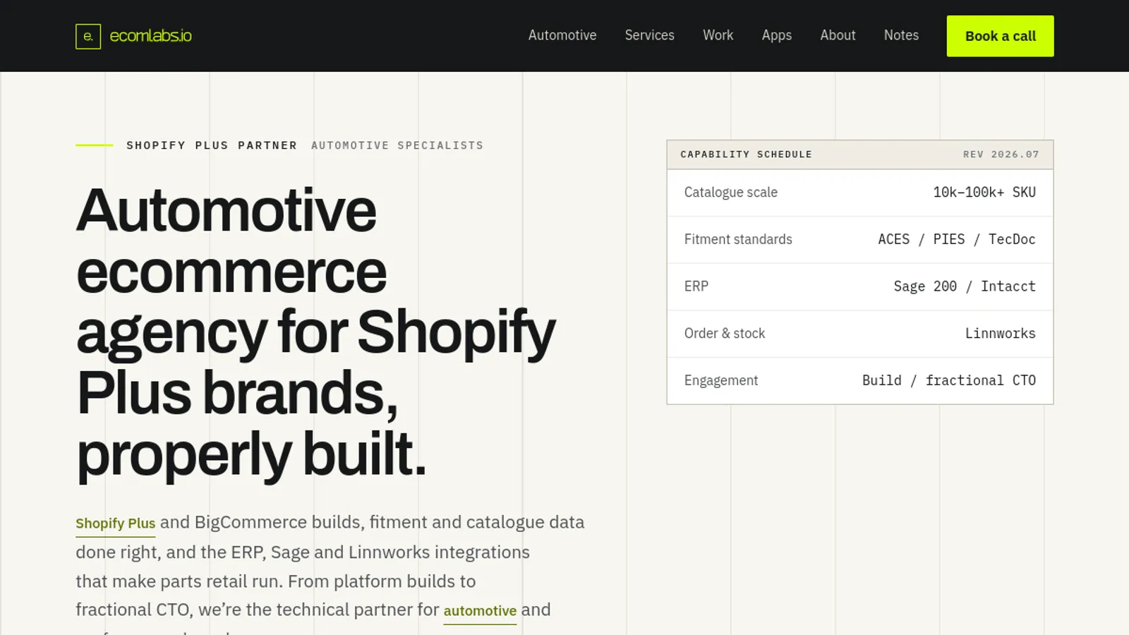
Task: Click the Book a call button
Action: click(1000, 36)
